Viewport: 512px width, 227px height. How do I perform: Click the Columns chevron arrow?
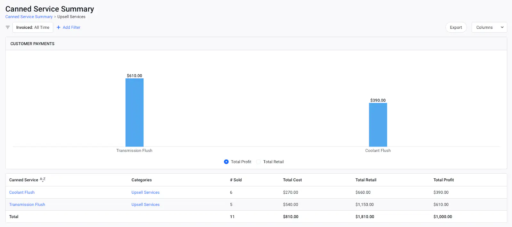(502, 27)
